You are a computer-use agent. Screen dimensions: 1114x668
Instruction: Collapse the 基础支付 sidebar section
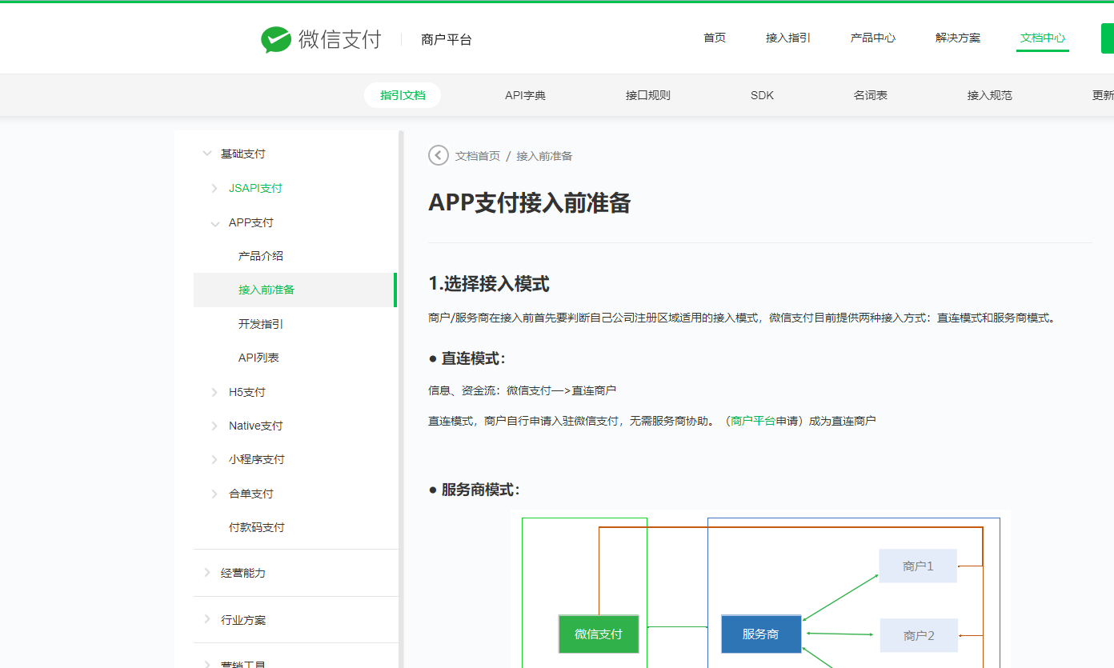[207, 154]
